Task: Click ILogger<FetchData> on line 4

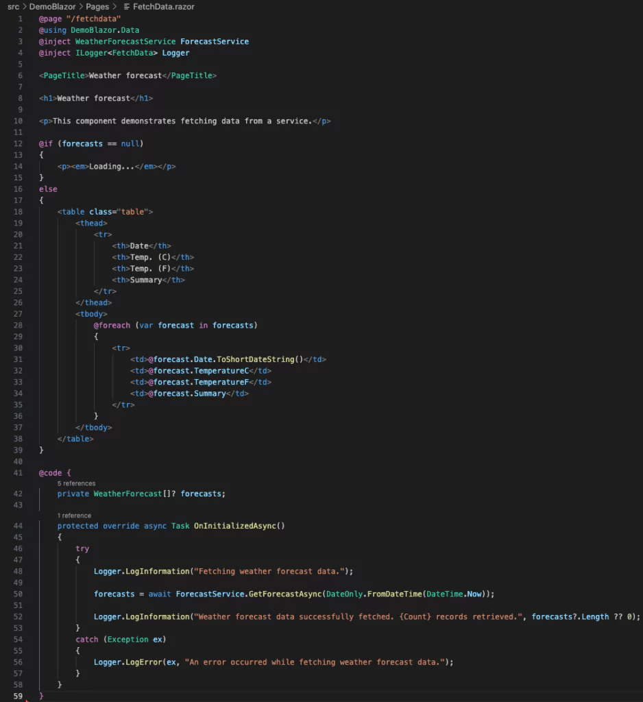Action: 117,53
